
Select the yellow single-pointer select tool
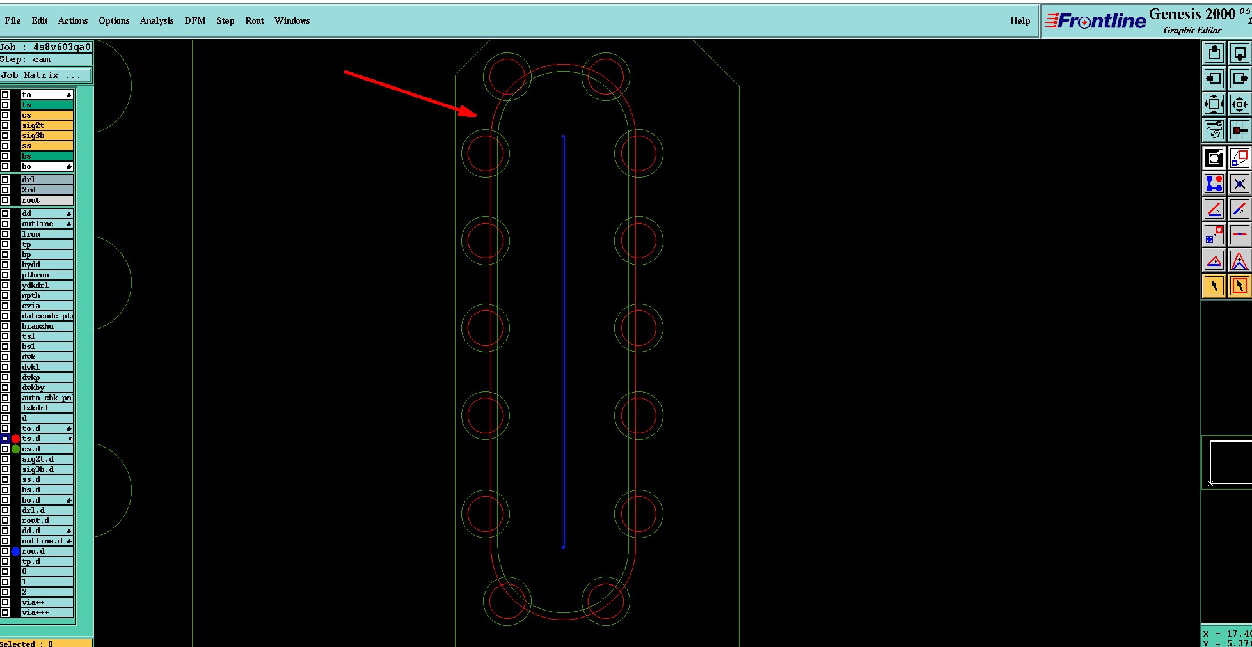[x=1214, y=286]
